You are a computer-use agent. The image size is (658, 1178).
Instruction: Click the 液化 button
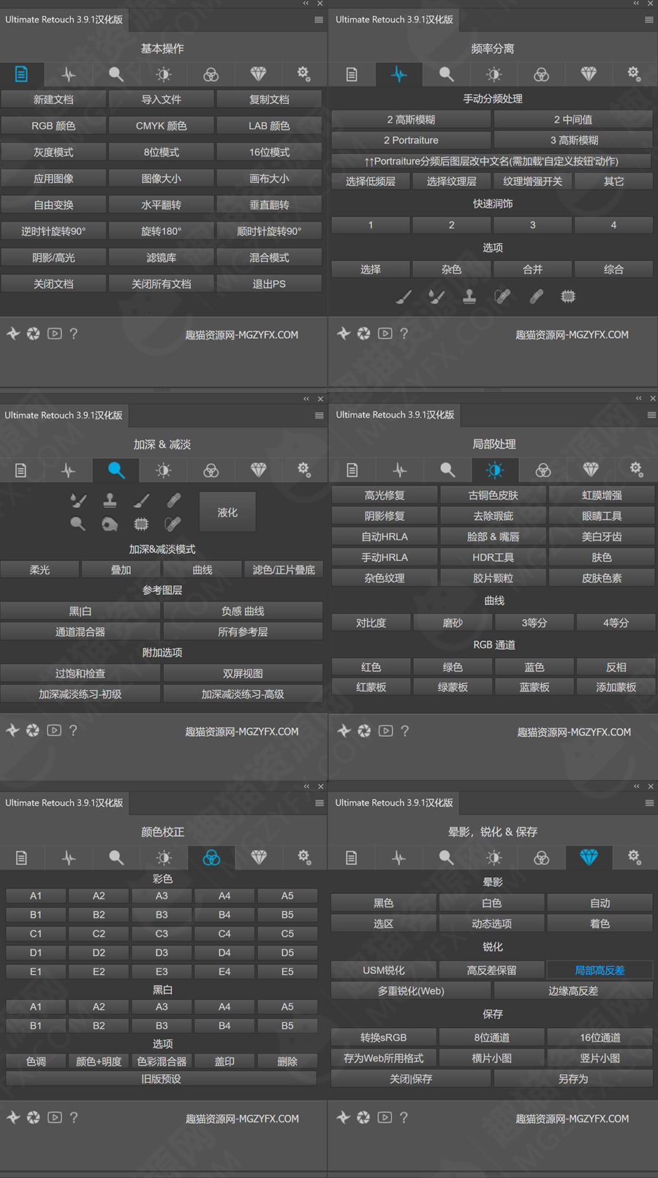(227, 512)
